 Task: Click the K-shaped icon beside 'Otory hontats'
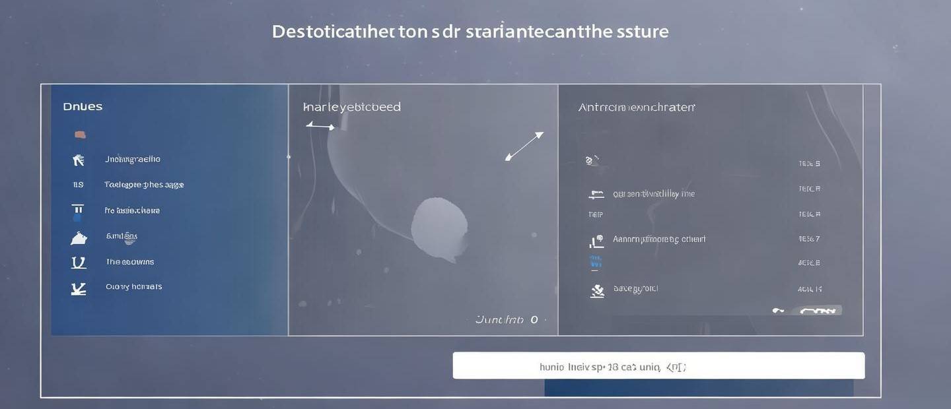[x=78, y=288]
